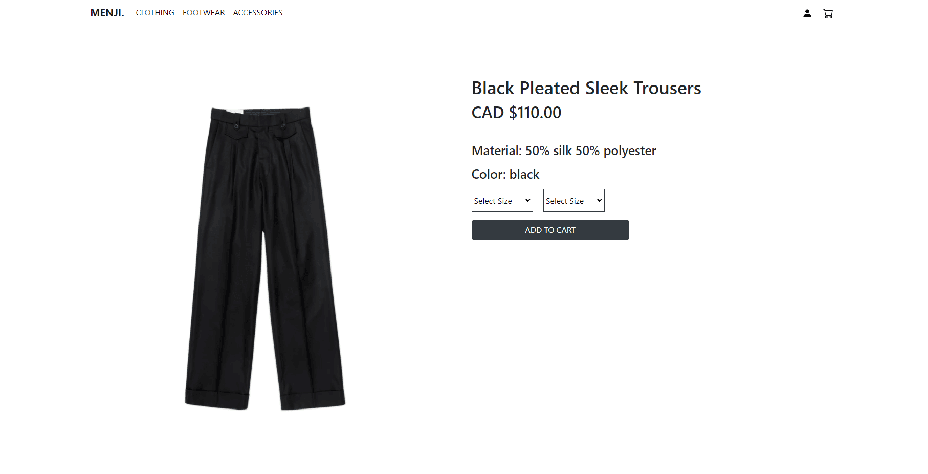
Task: Click the Black Pleated Sleek Trousers title
Action: (586, 88)
